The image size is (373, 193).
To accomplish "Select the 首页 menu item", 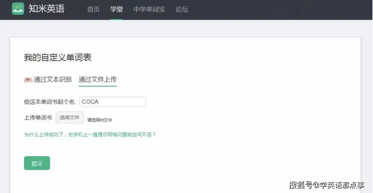I will point(93,9).
